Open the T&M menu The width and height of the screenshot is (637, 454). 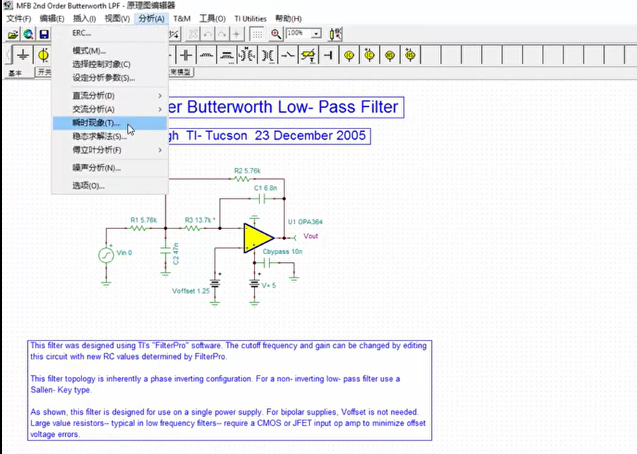pyautogui.click(x=182, y=19)
